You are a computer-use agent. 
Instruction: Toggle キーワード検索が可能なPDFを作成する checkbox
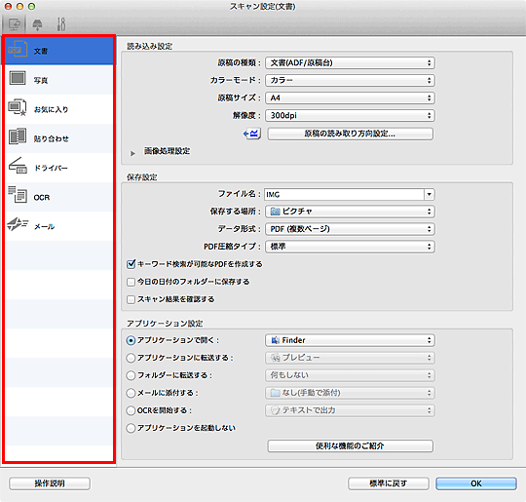(131, 264)
